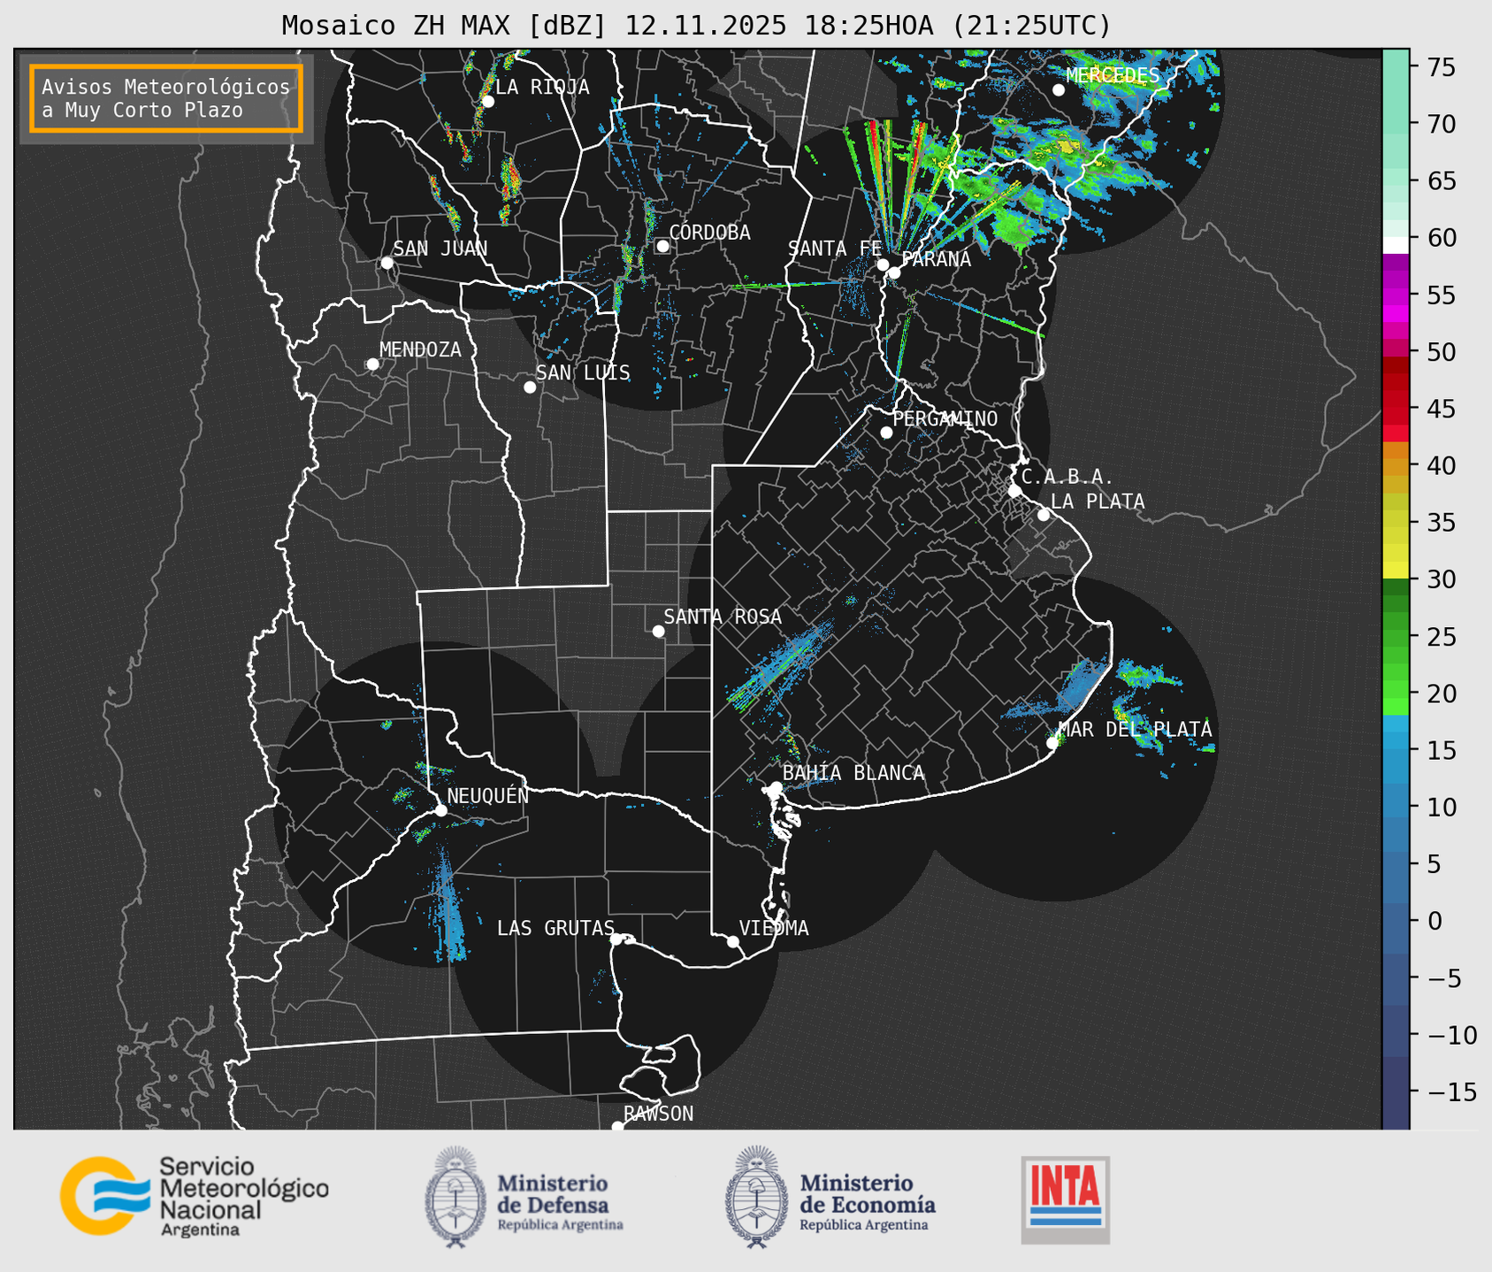
Task: Click the La Rioja marker dot
Action: pyautogui.click(x=487, y=102)
